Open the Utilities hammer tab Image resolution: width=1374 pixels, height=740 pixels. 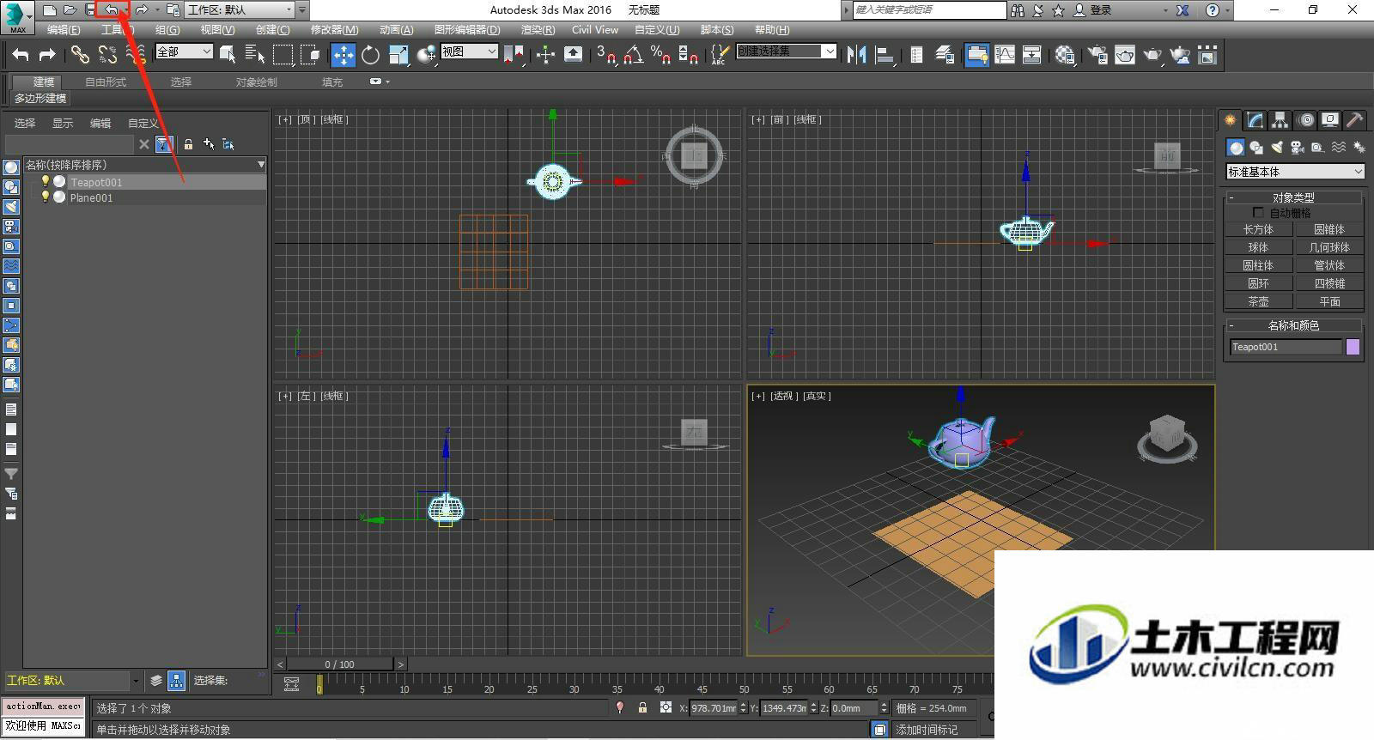coord(1355,120)
